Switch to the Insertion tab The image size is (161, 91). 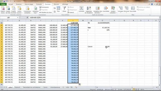[19, 4]
